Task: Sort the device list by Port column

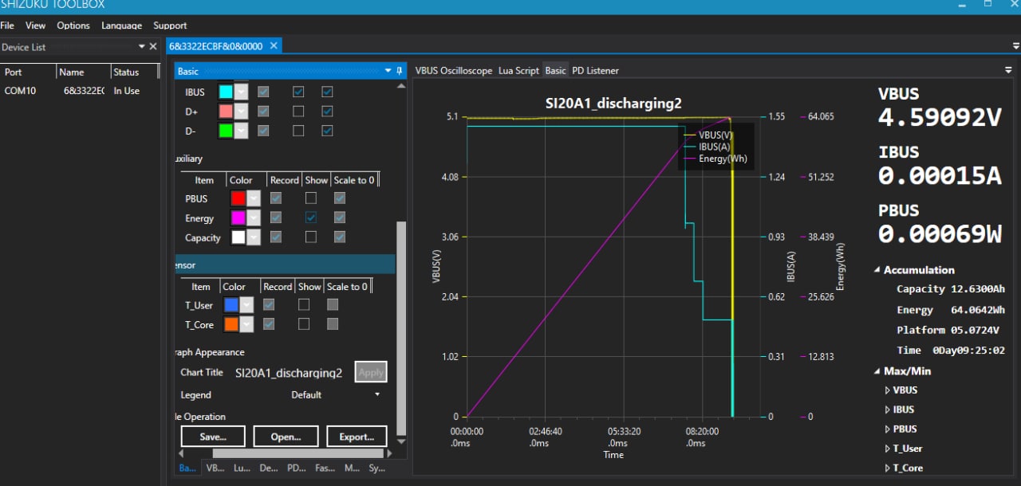Action: coord(28,72)
